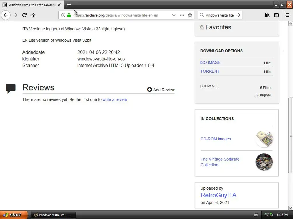Click the scrollbar up arrow
Image resolution: width=293 pixels, height=219 pixels.
tap(291, 23)
